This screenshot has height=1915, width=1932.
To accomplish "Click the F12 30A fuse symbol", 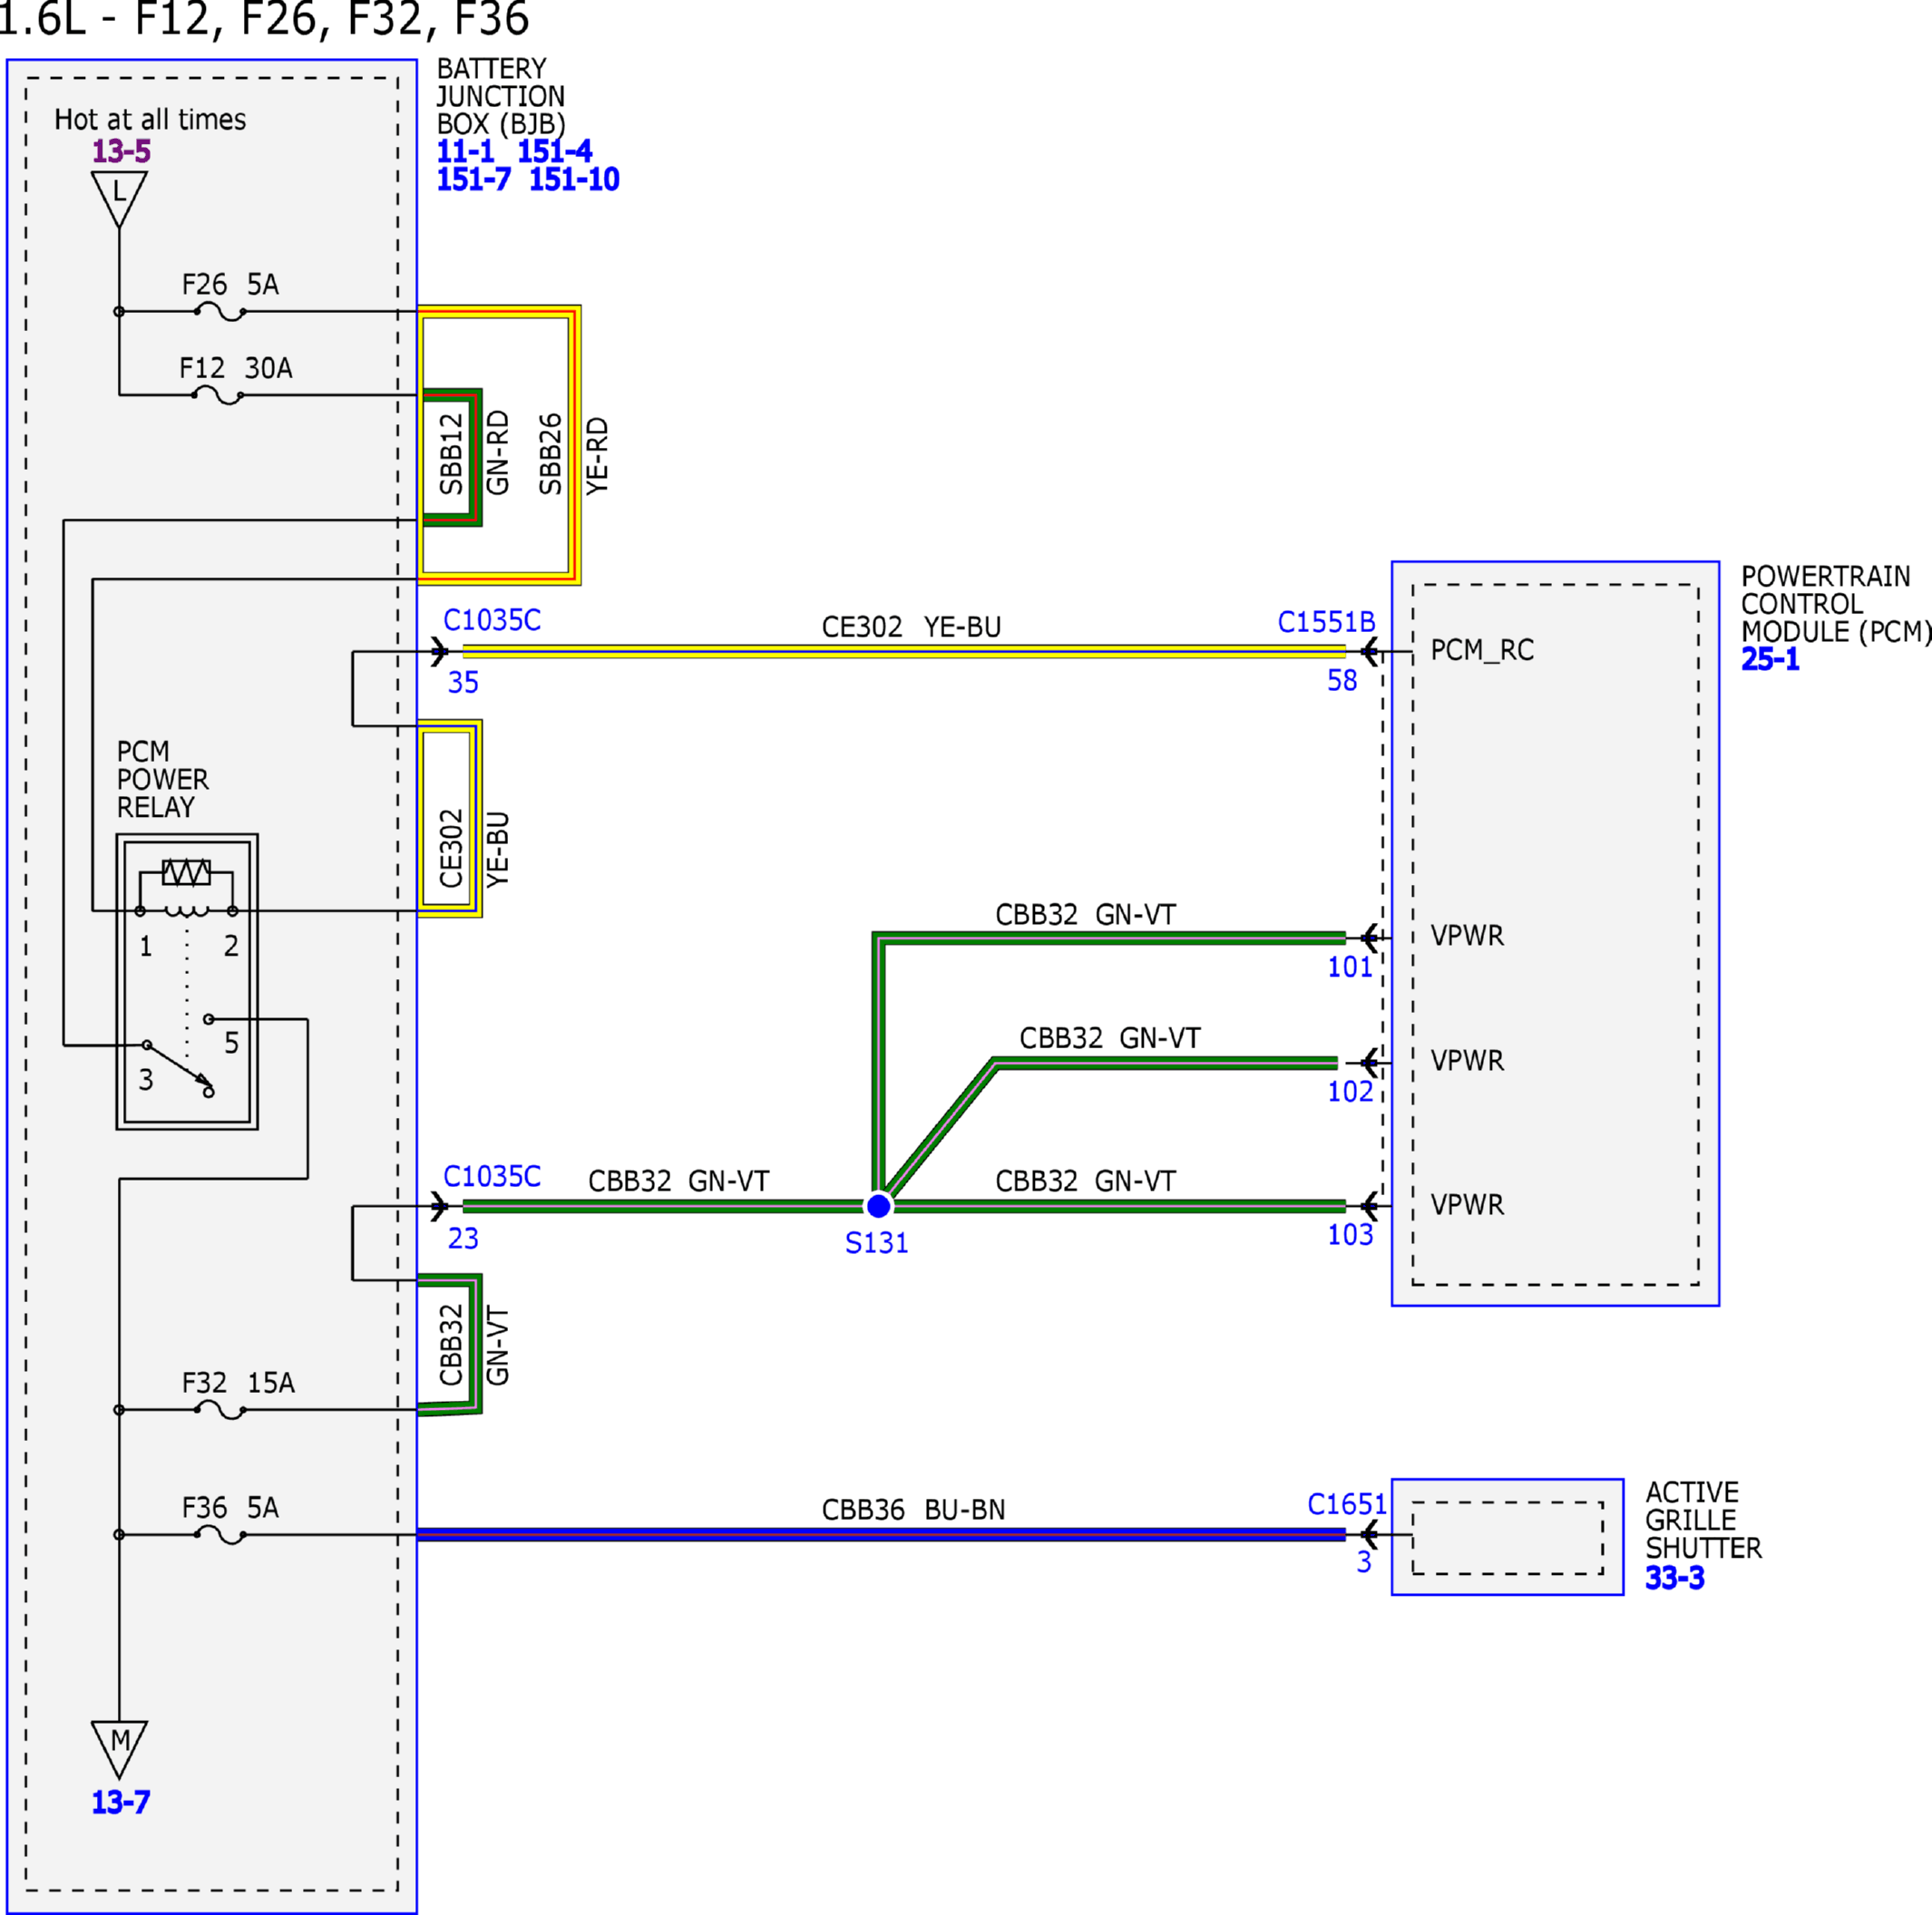I will click(x=218, y=396).
